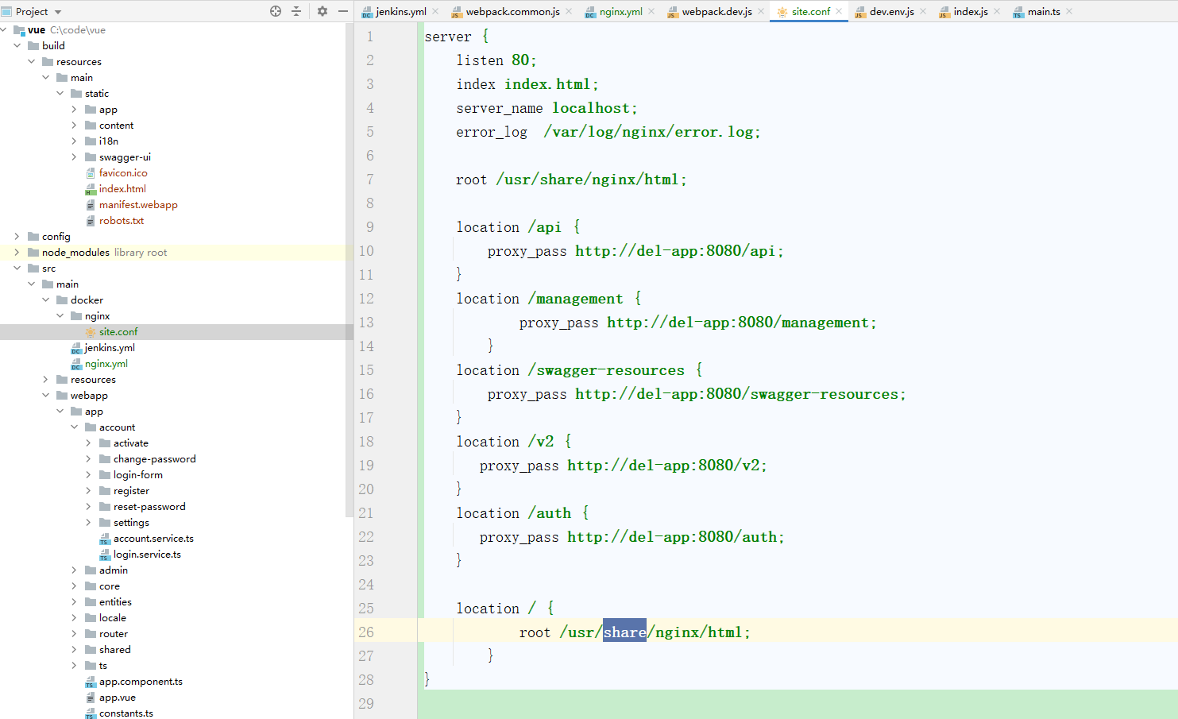Hide the Project panel with minimize icon

tap(343, 11)
